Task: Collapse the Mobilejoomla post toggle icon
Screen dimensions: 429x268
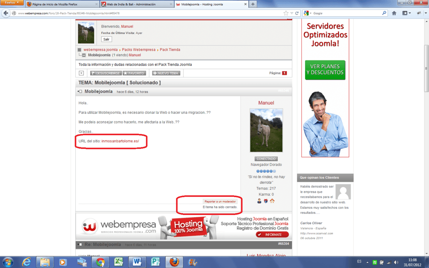Action: point(80,92)
